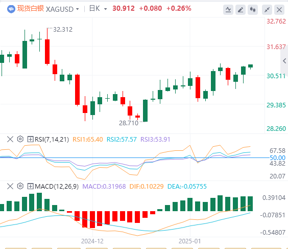Select the pencil drawing tool icon
Screen dimensions: 288x249
241,10
